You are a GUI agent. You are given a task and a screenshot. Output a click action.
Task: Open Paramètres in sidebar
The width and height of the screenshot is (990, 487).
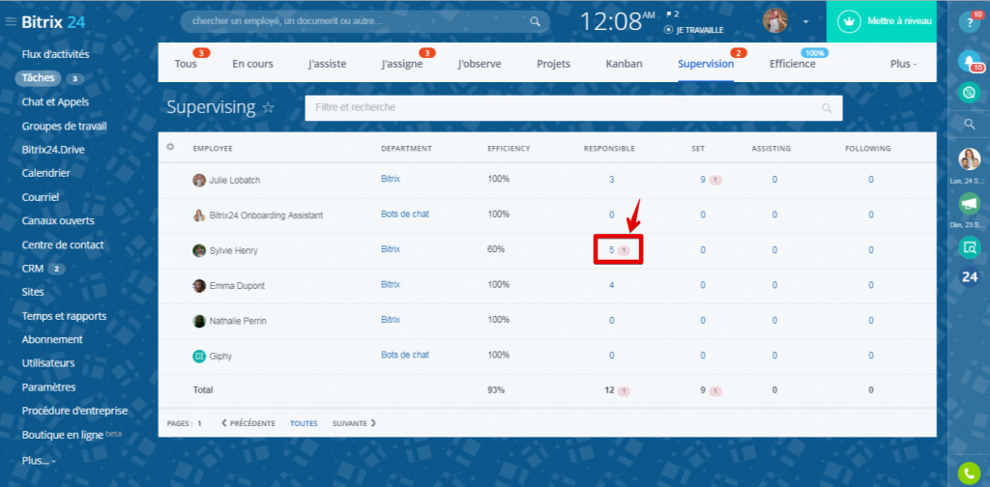48,387
